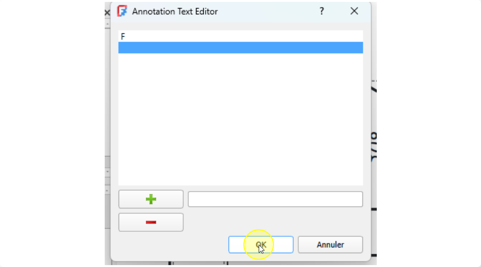
Task: Close the Annotation Text Editor dialog
Action: (x=354, y=11)
